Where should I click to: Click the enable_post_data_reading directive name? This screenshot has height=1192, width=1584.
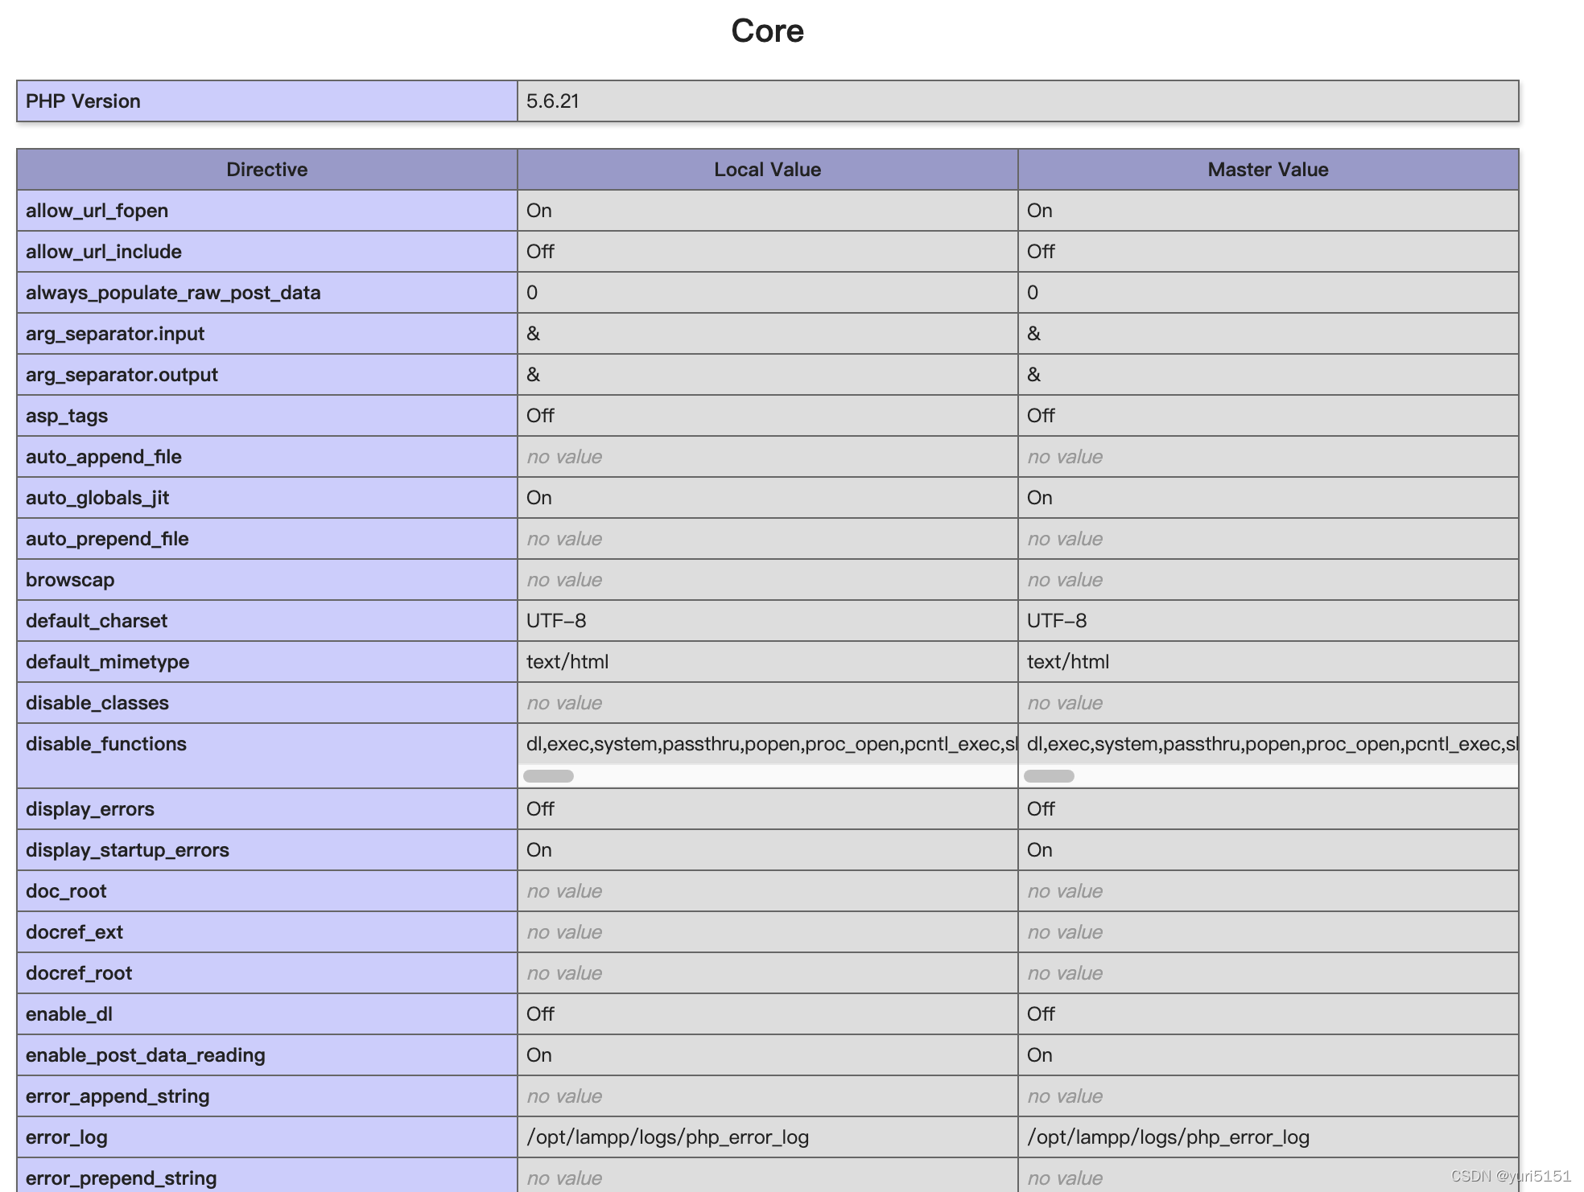[145, 1055]
